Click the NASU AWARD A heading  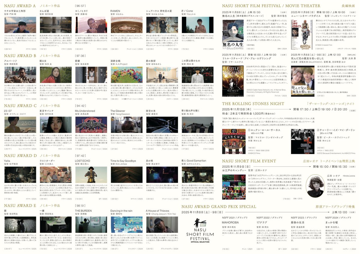pyautogui.click(x=20, y=6)
